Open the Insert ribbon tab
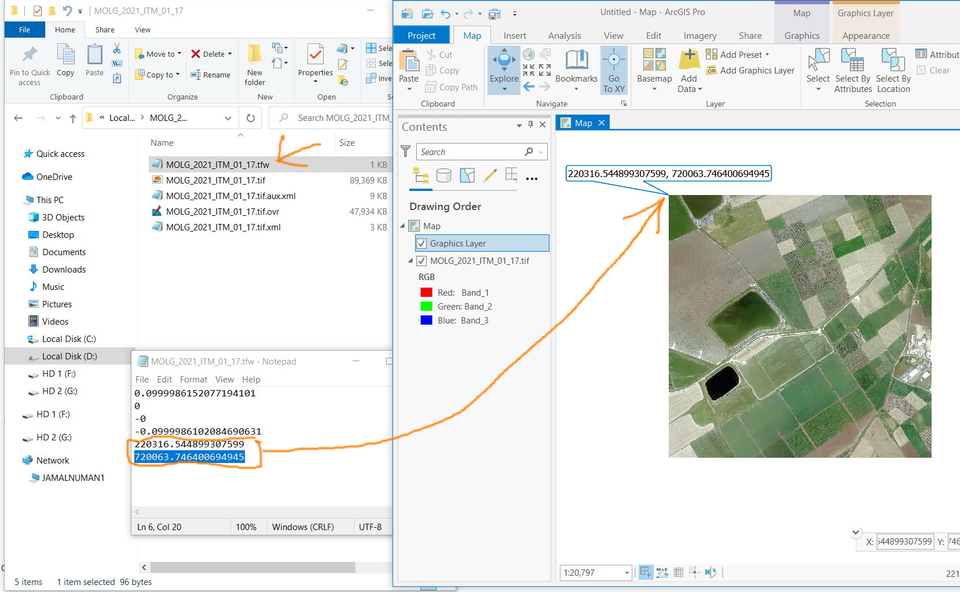Viewport: 960px width, 592px height. (x=515, y=36)
